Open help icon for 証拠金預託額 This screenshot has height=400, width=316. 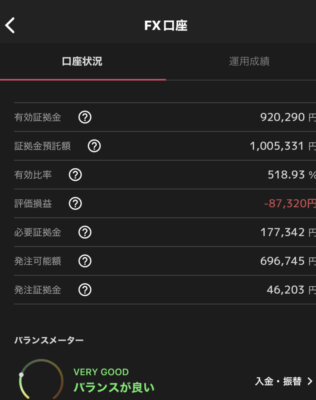pos(94,146)
